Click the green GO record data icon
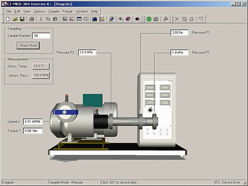Image resolution: width=248 pixels, height=186 pixels. coord(149,19)
